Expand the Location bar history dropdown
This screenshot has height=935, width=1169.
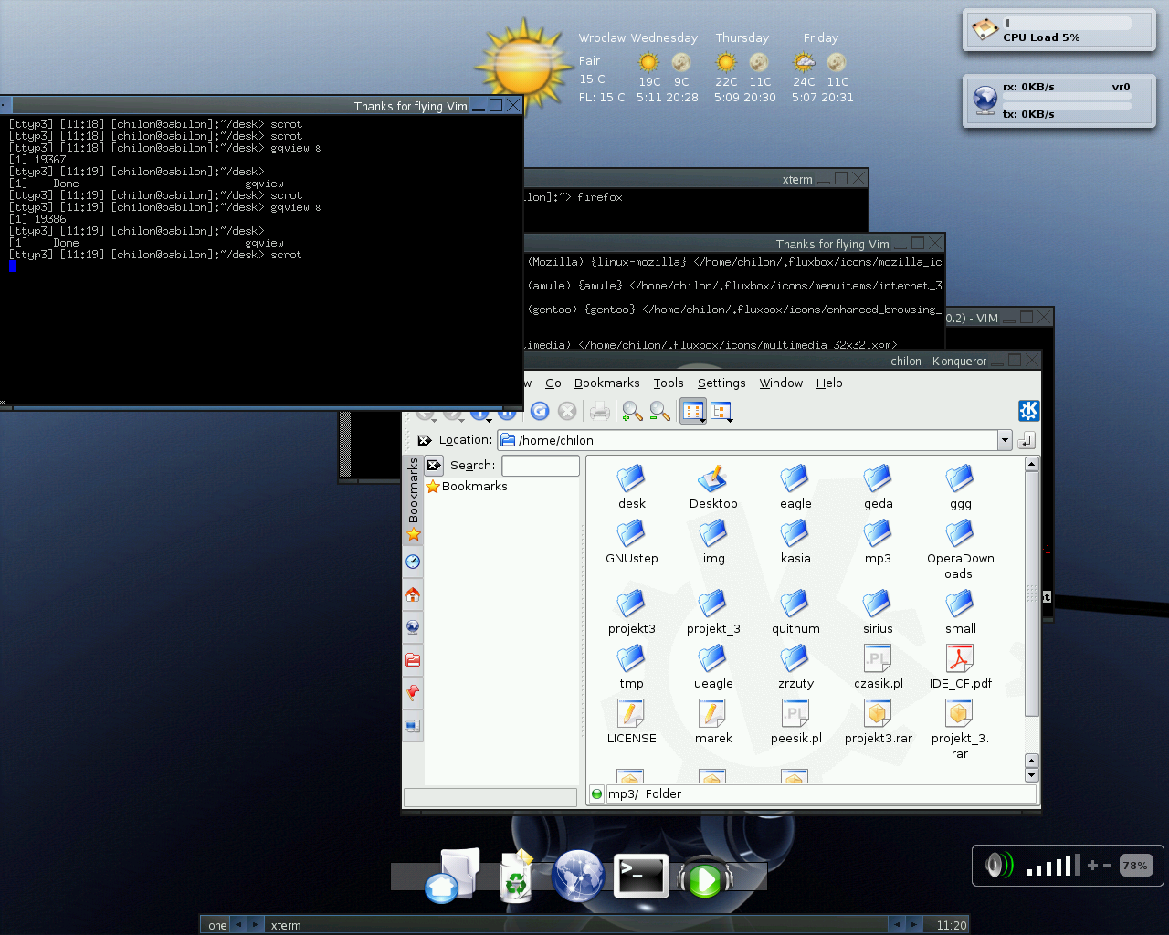pos(1005,440)
